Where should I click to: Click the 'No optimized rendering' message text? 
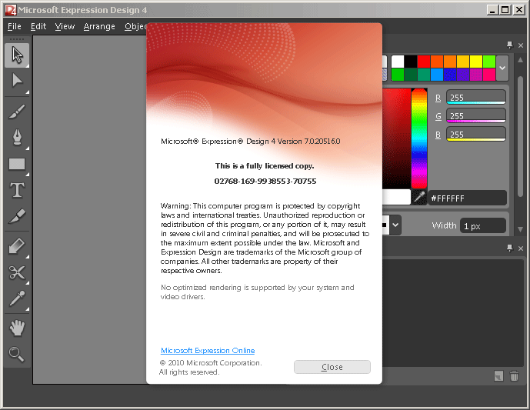click(257, 292)
